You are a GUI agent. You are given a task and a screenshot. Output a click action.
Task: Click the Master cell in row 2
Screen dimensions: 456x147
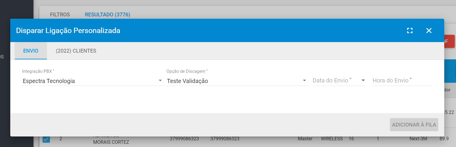pos(305,139)
